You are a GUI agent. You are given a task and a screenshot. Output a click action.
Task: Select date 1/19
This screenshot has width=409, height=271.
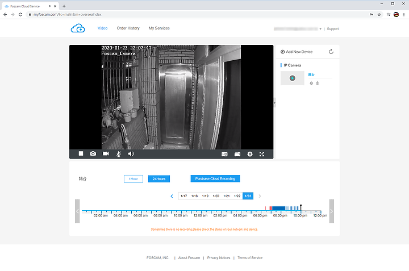(205, 196)
